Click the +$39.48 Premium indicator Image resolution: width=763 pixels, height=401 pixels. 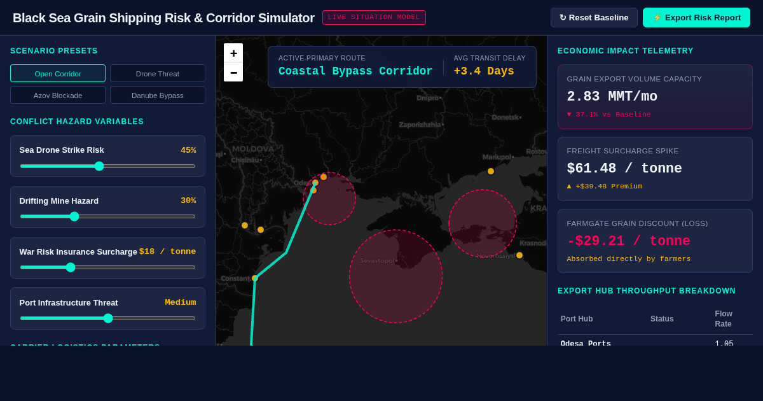pyautogui.click(x=605, y=186)
